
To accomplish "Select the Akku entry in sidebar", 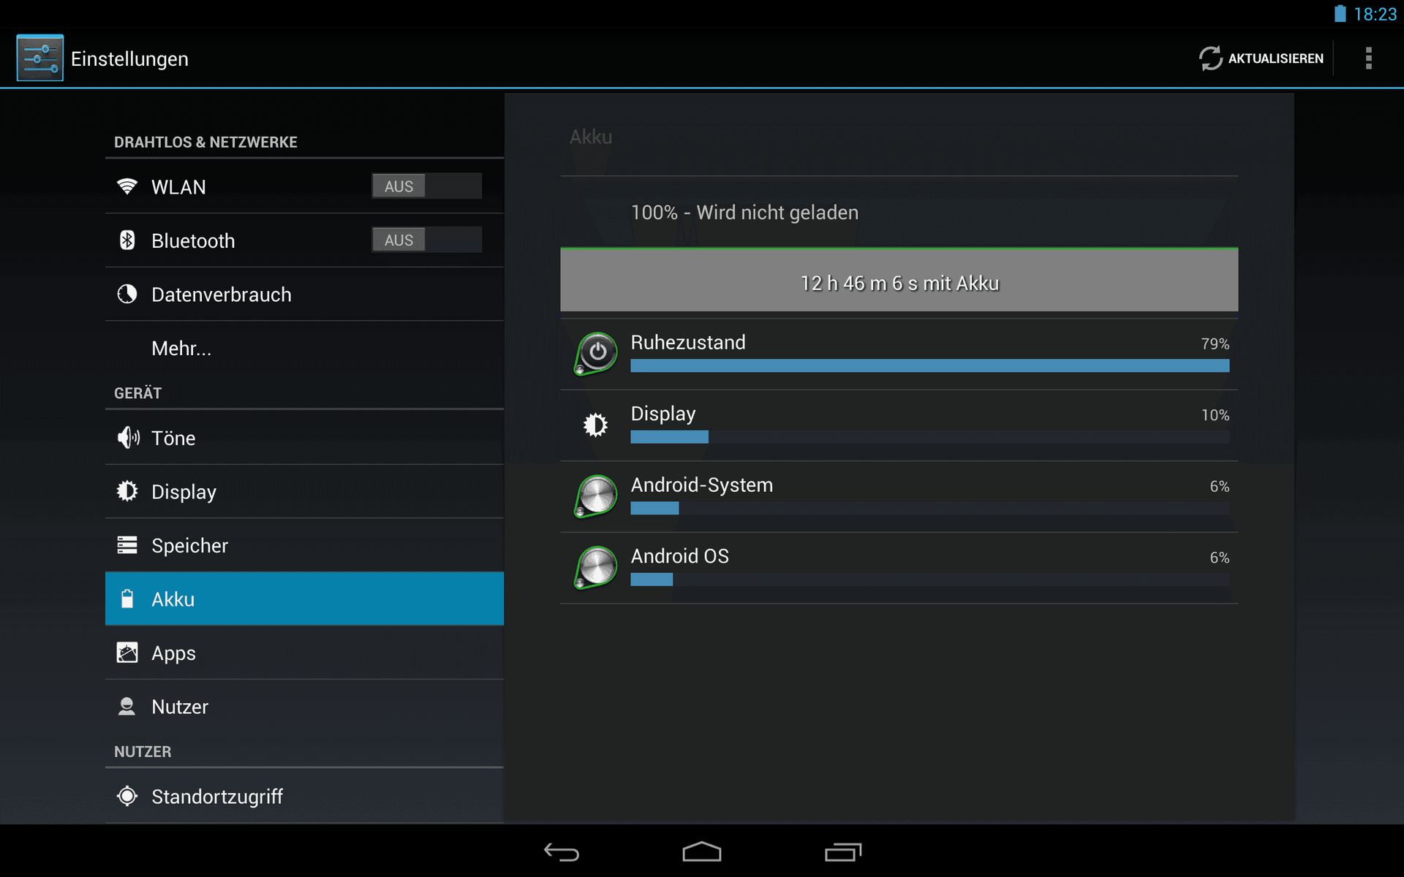I will tap(304, 599).
